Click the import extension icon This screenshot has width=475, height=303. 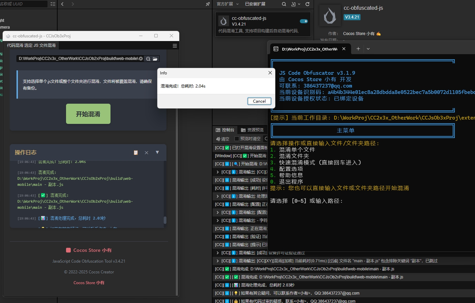[293, 4]
